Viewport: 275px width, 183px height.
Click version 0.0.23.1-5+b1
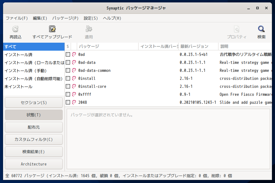click(194, 55)
